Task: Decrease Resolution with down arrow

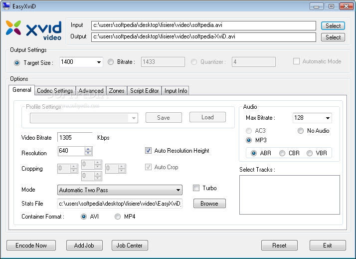Action: [88, 153]
